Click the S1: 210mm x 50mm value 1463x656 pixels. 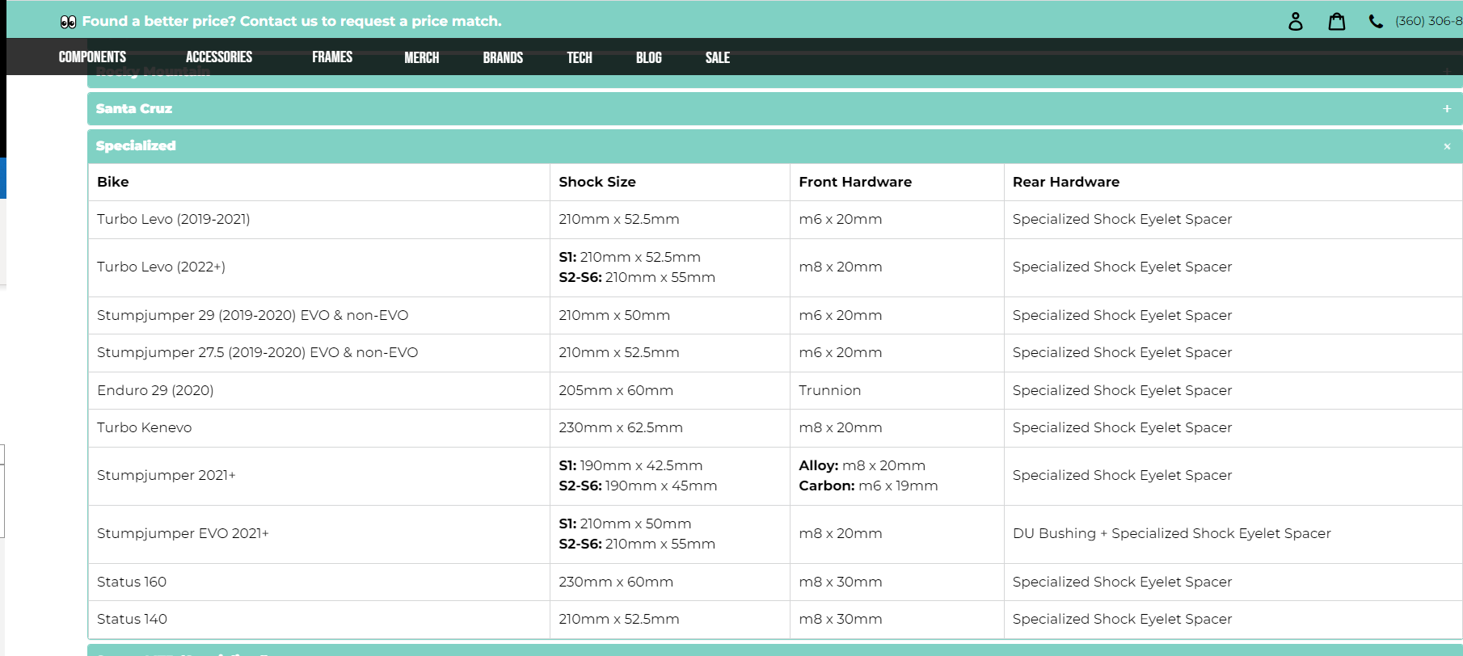point(625,524)
